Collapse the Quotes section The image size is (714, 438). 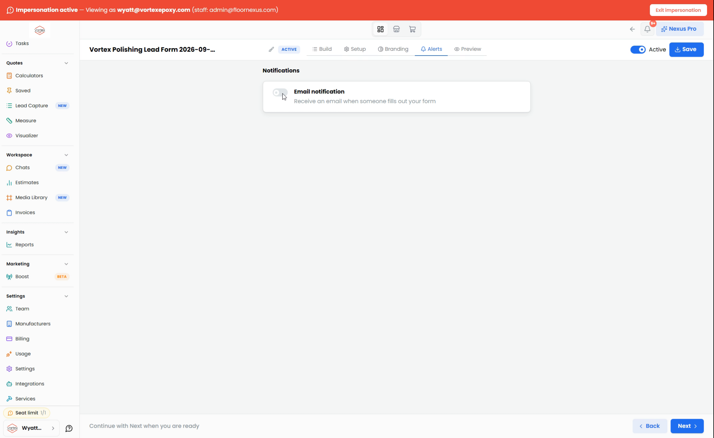tap(66, 63)
